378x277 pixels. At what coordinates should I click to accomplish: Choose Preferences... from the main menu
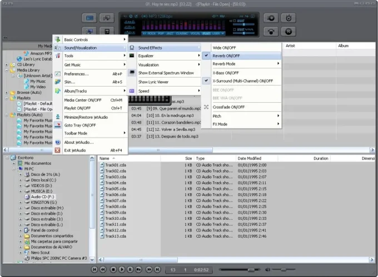tap(76, 74)
